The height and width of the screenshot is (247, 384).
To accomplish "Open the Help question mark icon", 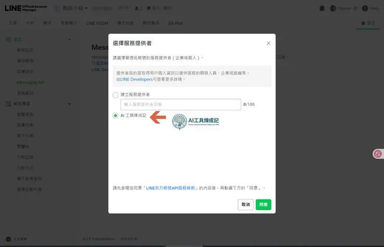I will 365,8.
